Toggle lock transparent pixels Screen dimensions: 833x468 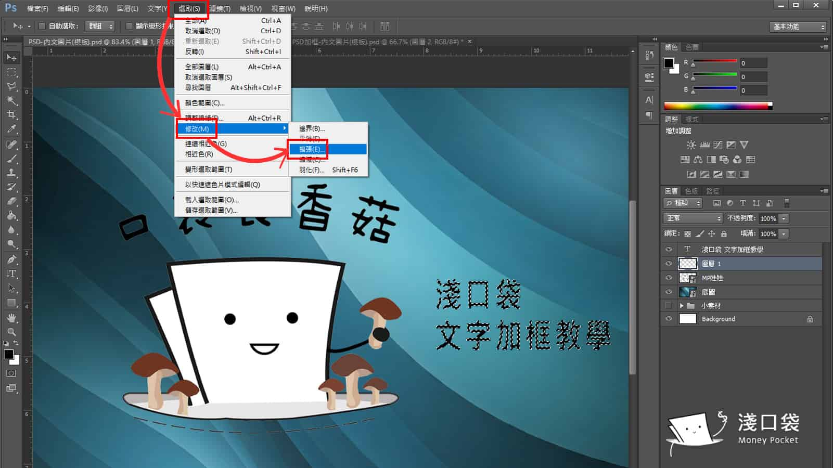click(x=688, y=234)
